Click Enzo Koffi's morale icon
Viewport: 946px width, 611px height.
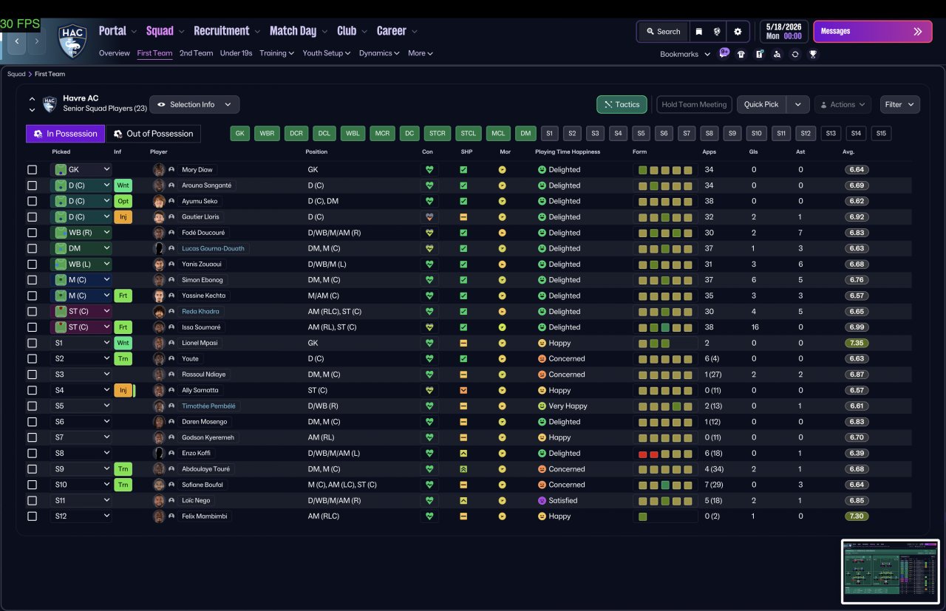tap(502, 454)
